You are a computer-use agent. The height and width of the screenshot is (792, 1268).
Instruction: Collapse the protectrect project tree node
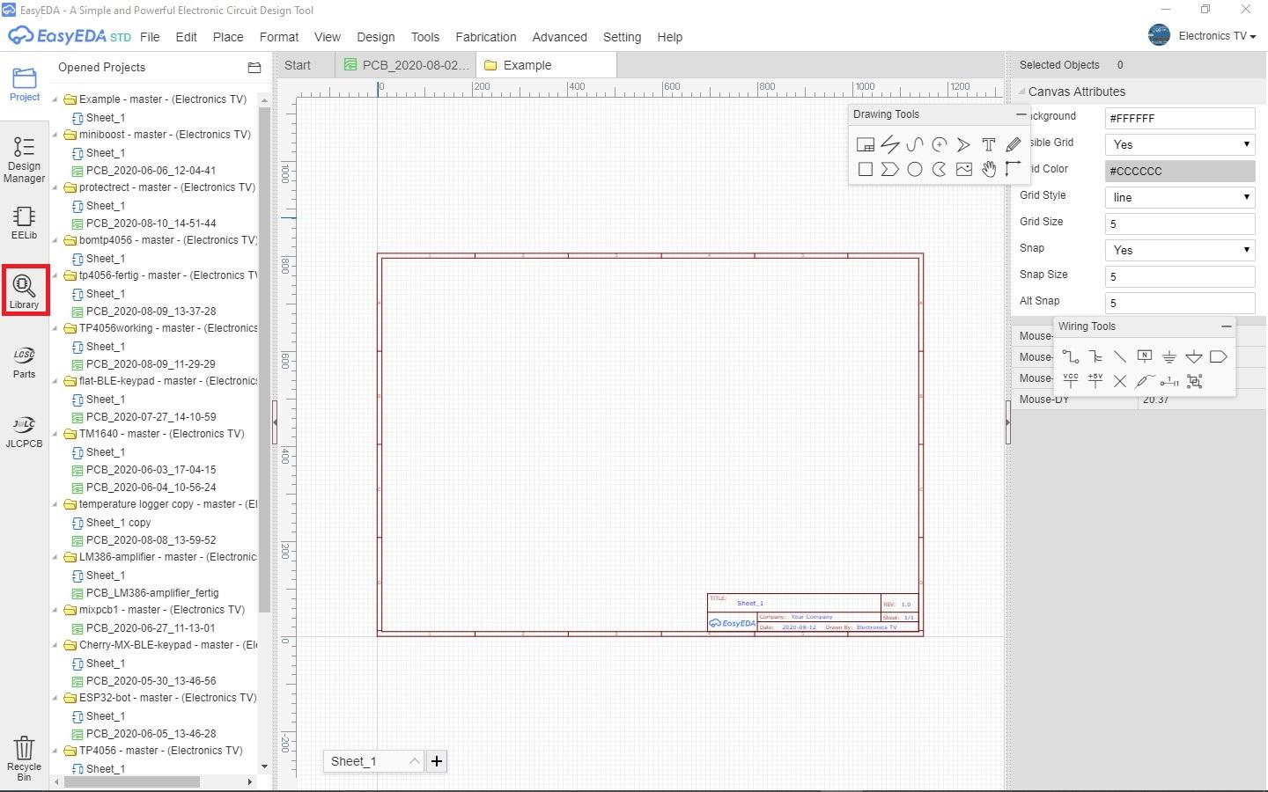tap(55, 187)
